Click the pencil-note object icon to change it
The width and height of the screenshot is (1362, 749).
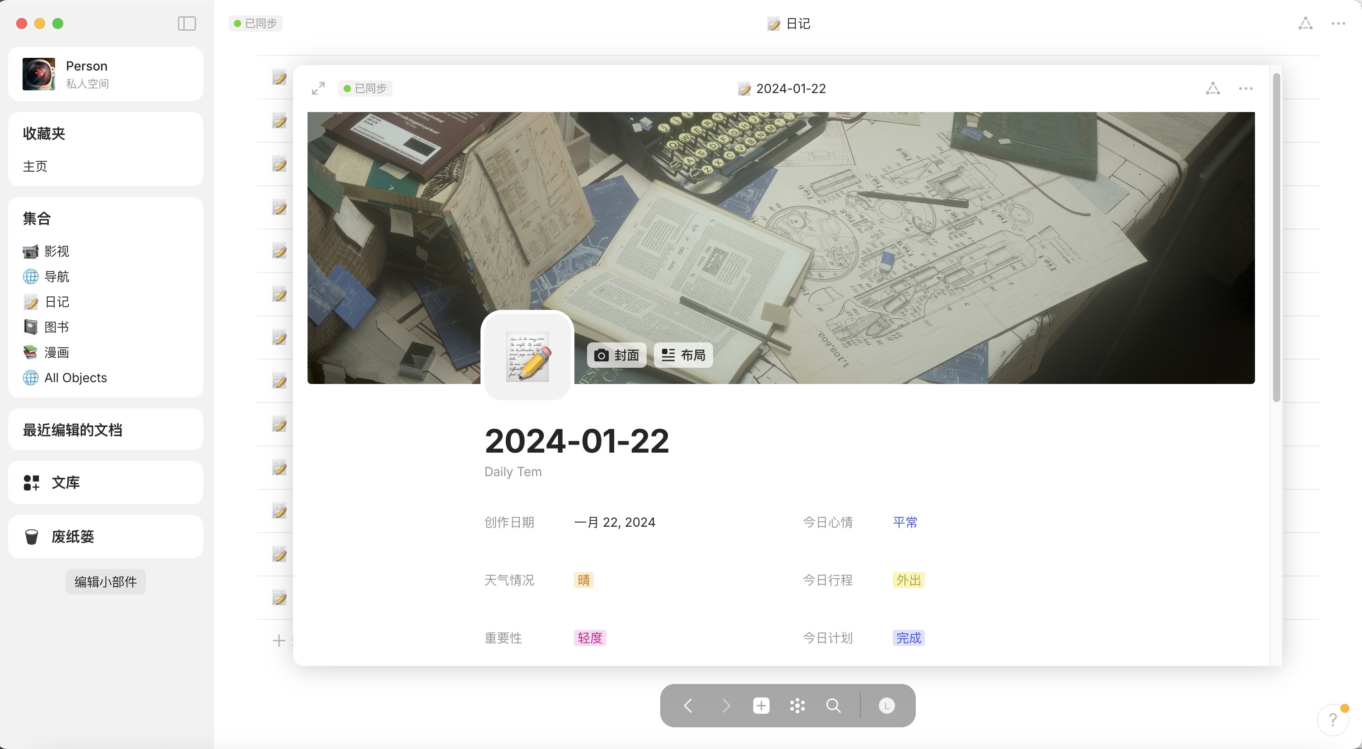(527, 356)
